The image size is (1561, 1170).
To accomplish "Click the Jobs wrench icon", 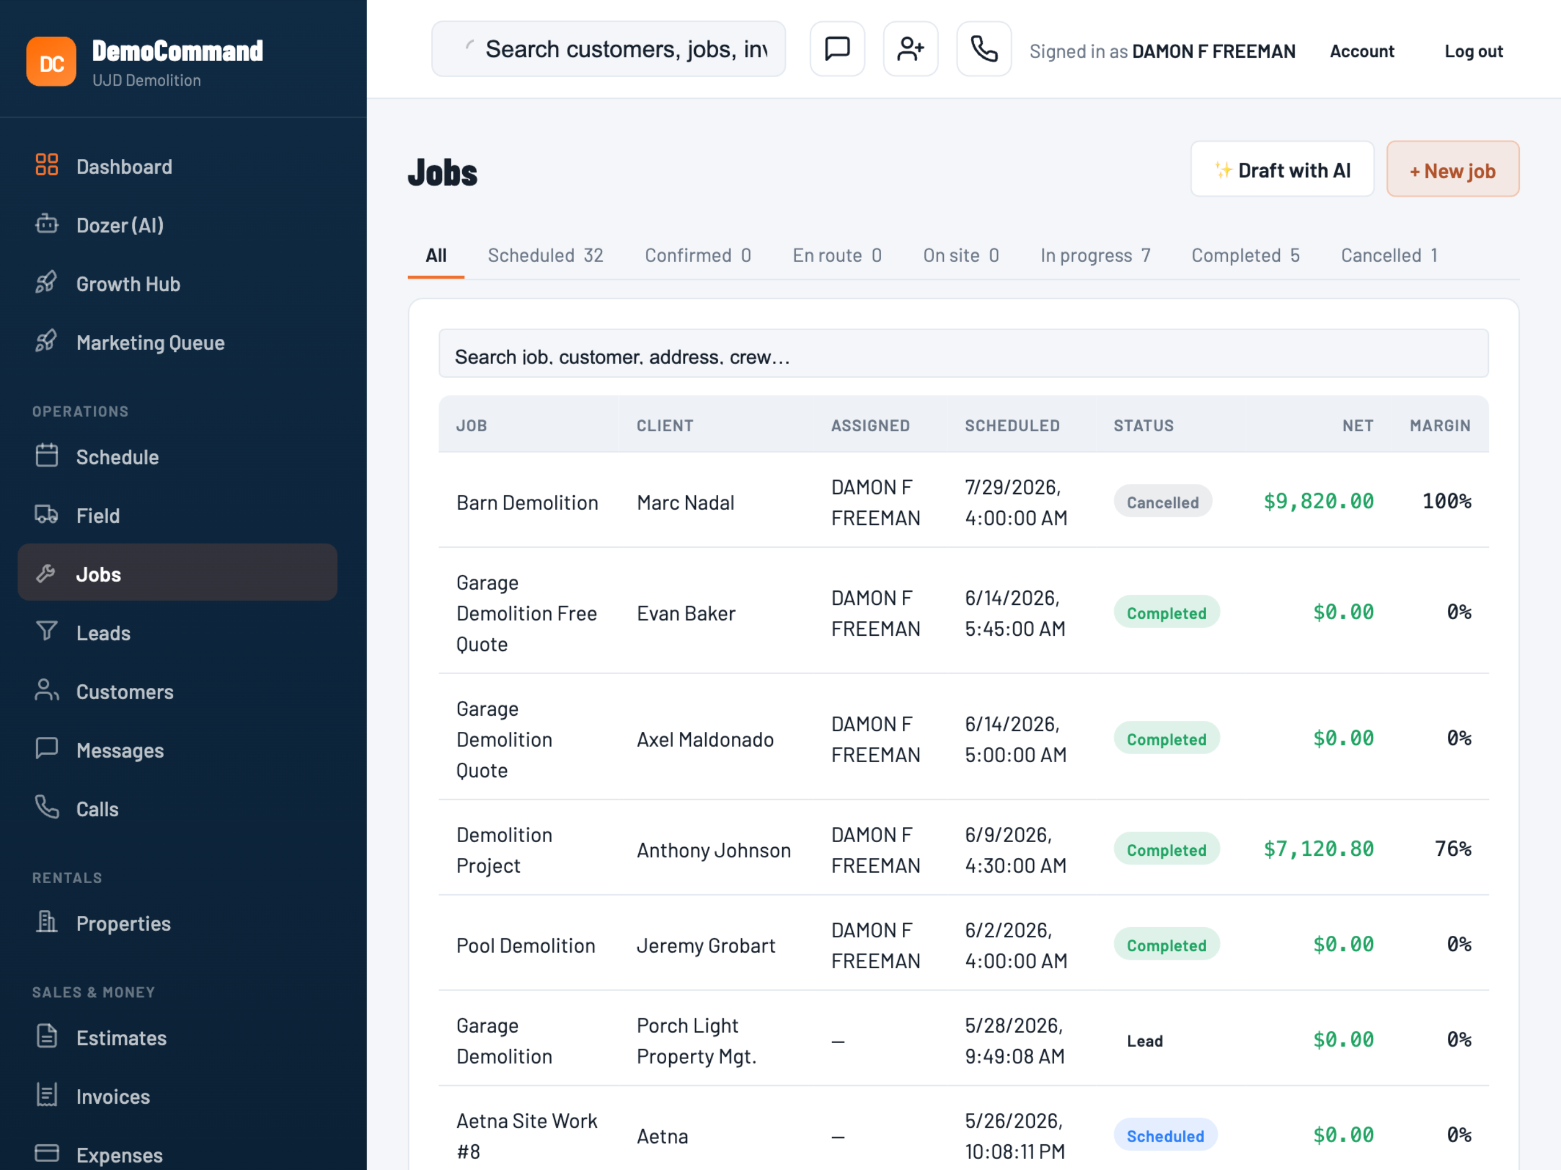I will click(47, 573).
